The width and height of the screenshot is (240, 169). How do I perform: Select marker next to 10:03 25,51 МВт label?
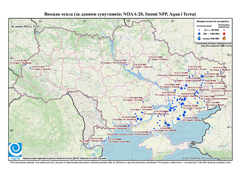149,61
